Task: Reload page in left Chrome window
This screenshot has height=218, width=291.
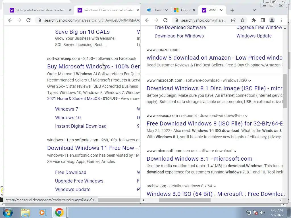Action: pyautogui.click(x=28, y=20)
